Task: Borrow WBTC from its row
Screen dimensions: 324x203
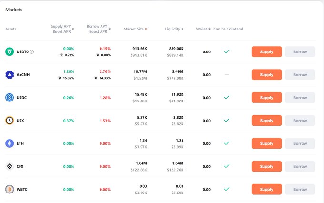Action: click(300, 189)
